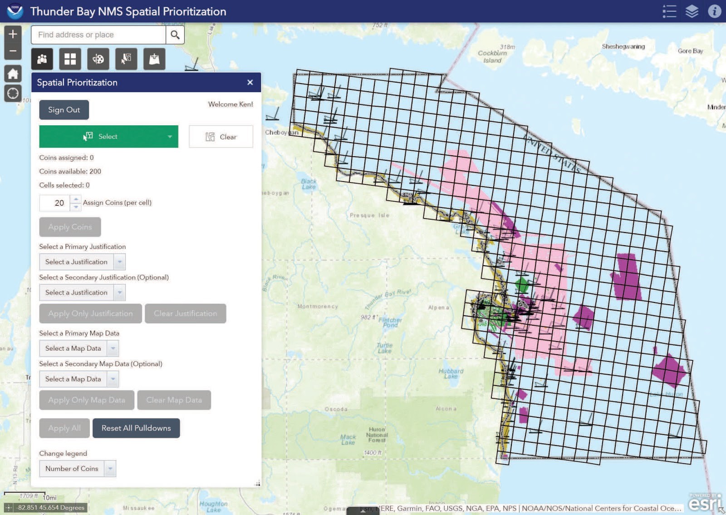Open the Secondary Map Data dropdown
726x515 pixels.
pos(79,379)
